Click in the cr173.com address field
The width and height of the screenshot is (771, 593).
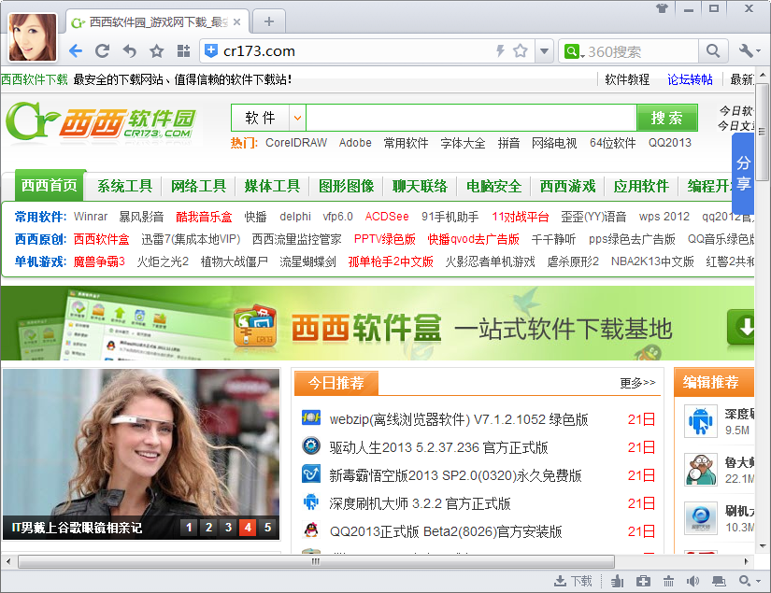coord(356,51)
